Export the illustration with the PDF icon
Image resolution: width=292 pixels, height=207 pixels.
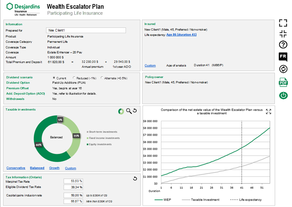pyautogui.click(x=283, y=82)
